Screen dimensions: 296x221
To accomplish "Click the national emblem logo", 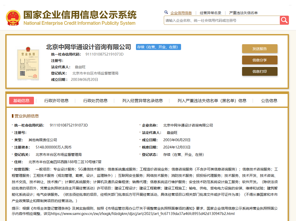I will [13, 18].
